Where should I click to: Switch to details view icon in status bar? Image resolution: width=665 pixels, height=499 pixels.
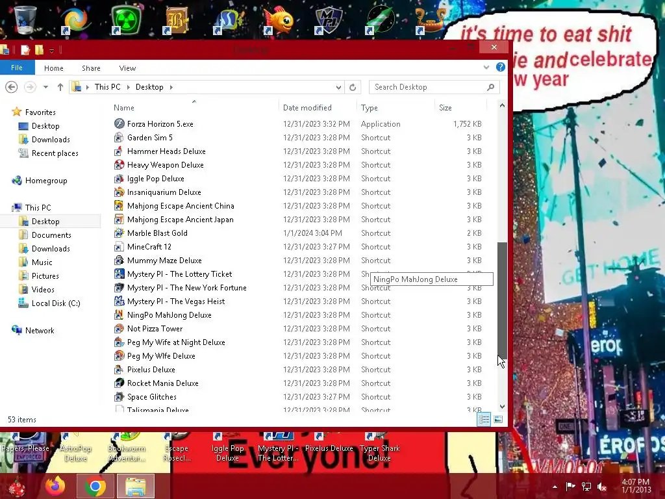click(x=484, y=419)
